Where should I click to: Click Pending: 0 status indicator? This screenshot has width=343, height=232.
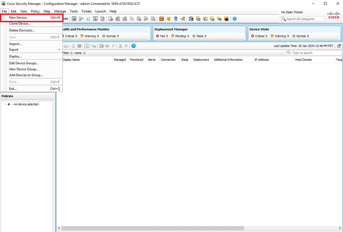(180, 36)
